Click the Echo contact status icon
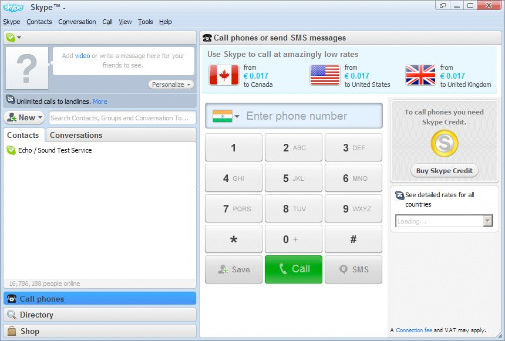 click(11, 150)
